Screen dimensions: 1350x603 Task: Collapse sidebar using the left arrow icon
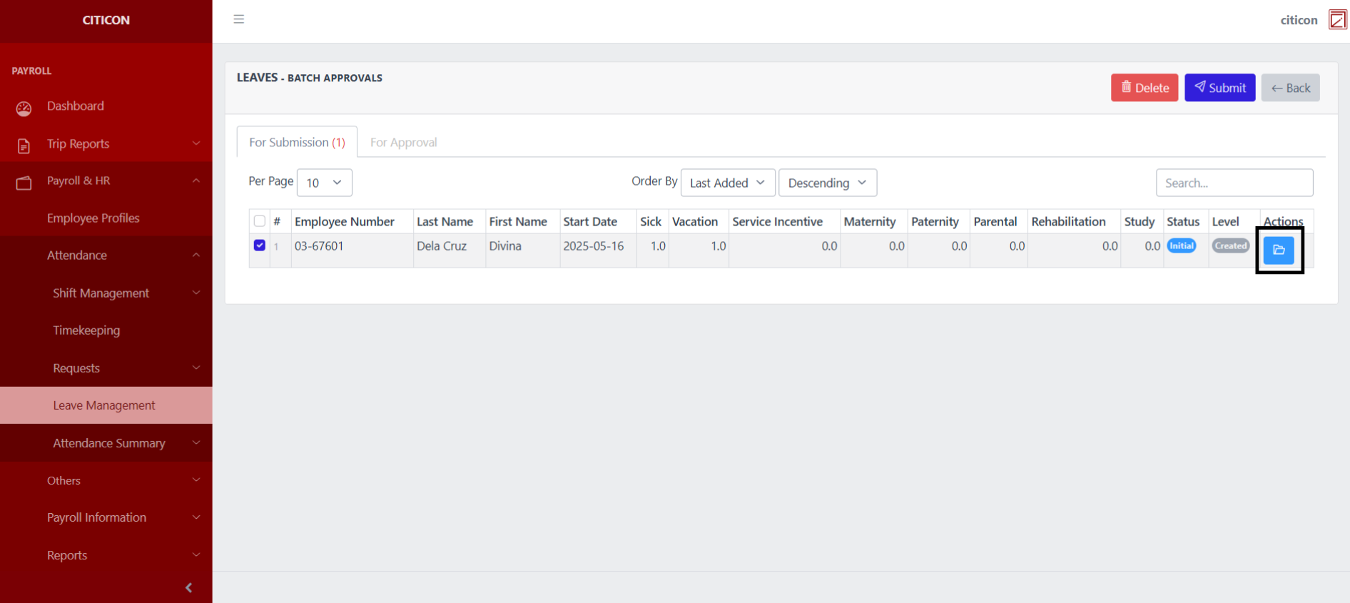pos(188,587)
